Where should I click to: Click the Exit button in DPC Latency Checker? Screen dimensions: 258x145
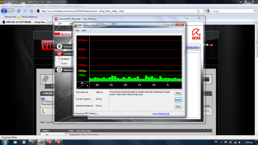178,106
